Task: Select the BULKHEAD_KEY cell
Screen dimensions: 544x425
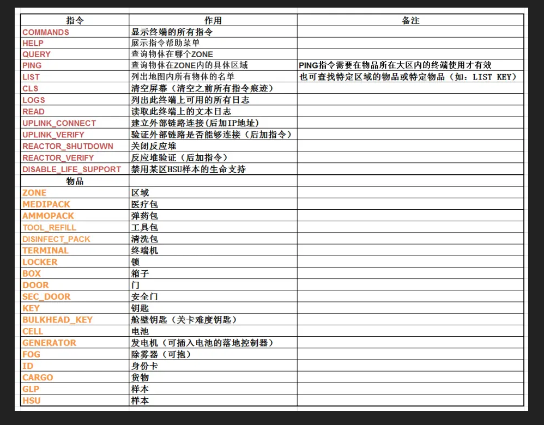Action: [75, 319]
